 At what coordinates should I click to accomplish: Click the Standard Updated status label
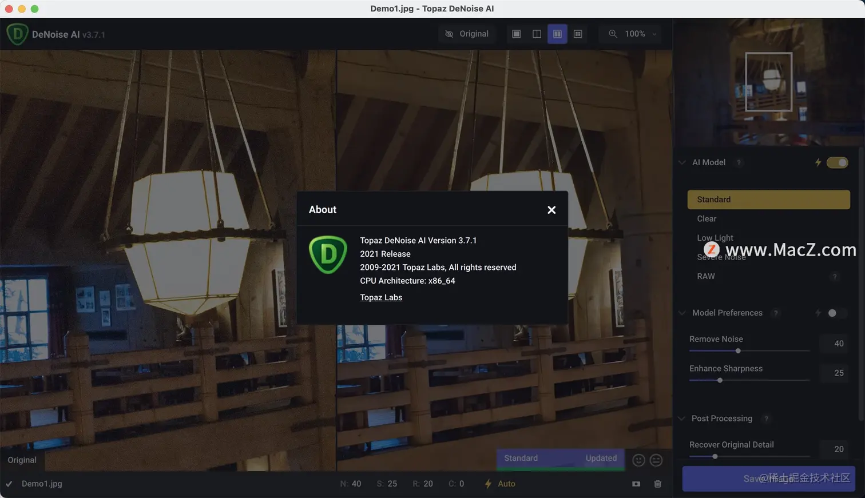tap(560, 459)
